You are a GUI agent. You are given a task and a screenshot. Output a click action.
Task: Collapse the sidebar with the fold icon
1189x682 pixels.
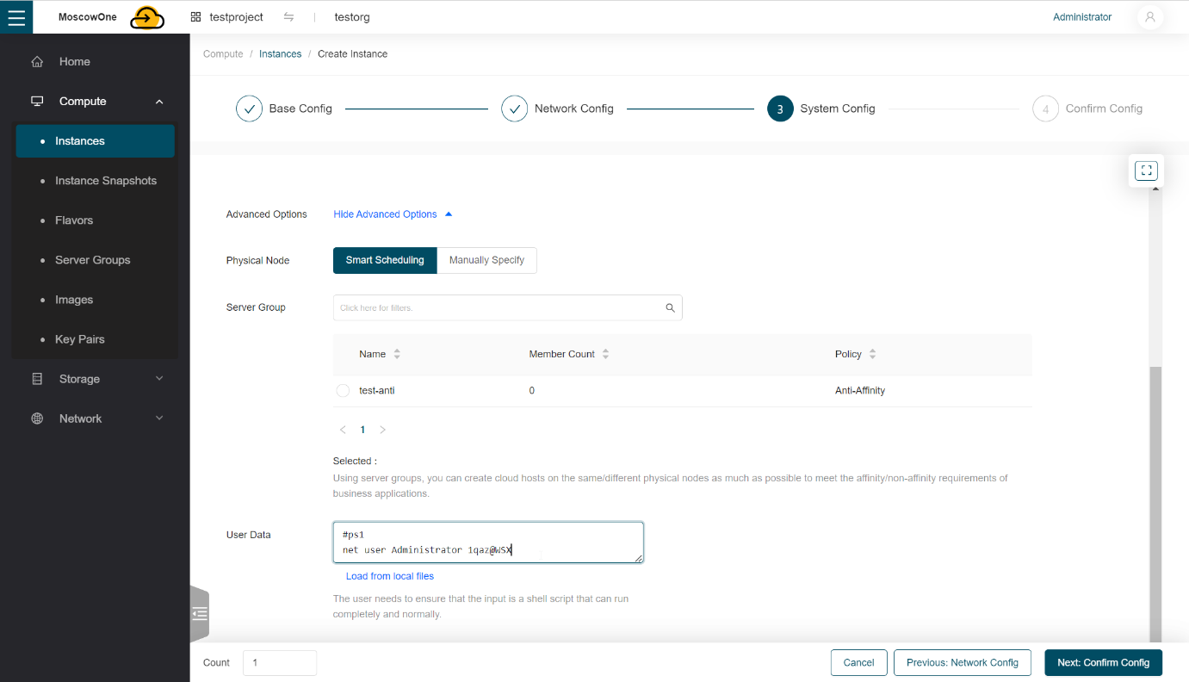200,614
